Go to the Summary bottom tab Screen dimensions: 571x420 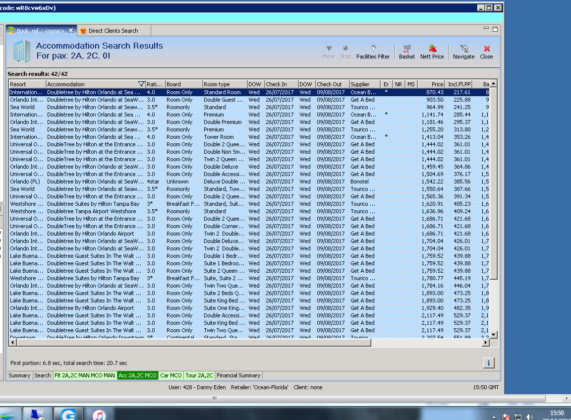[19, 375]
